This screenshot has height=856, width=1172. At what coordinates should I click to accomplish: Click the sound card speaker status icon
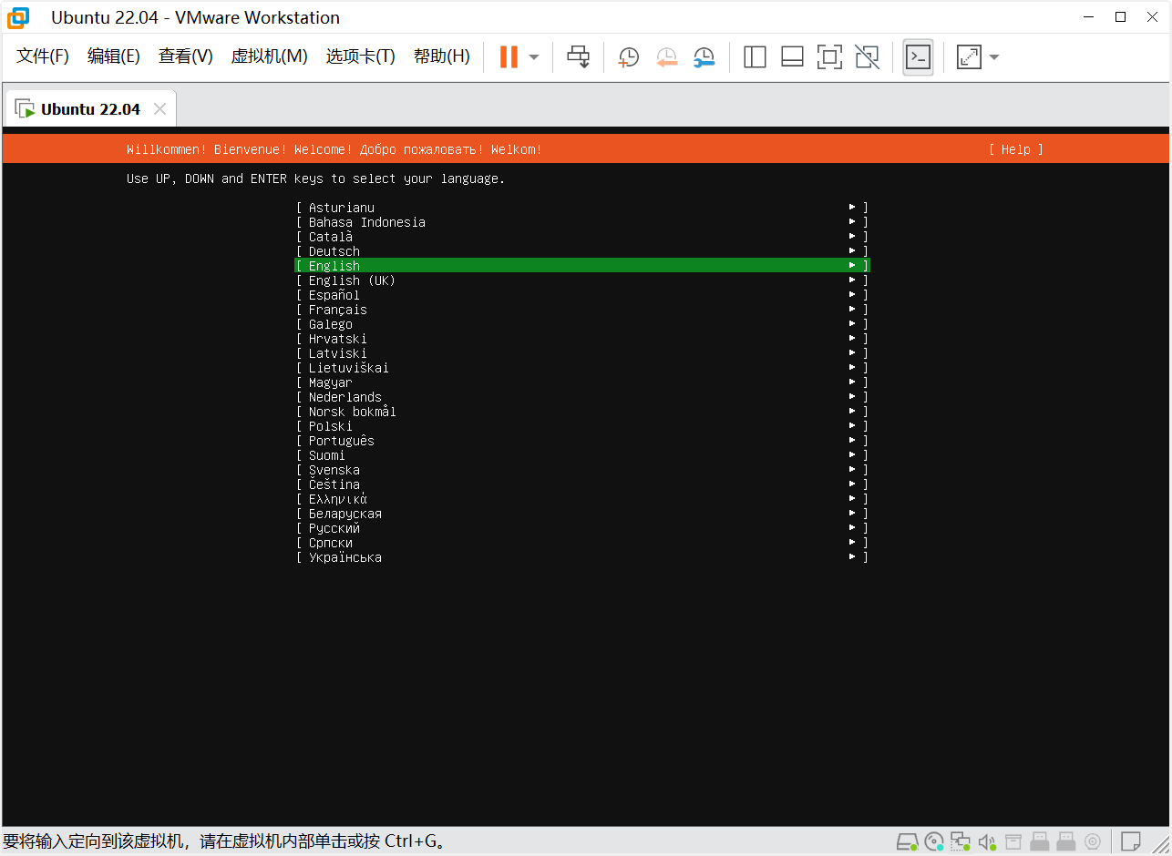(x=987, y=841)
